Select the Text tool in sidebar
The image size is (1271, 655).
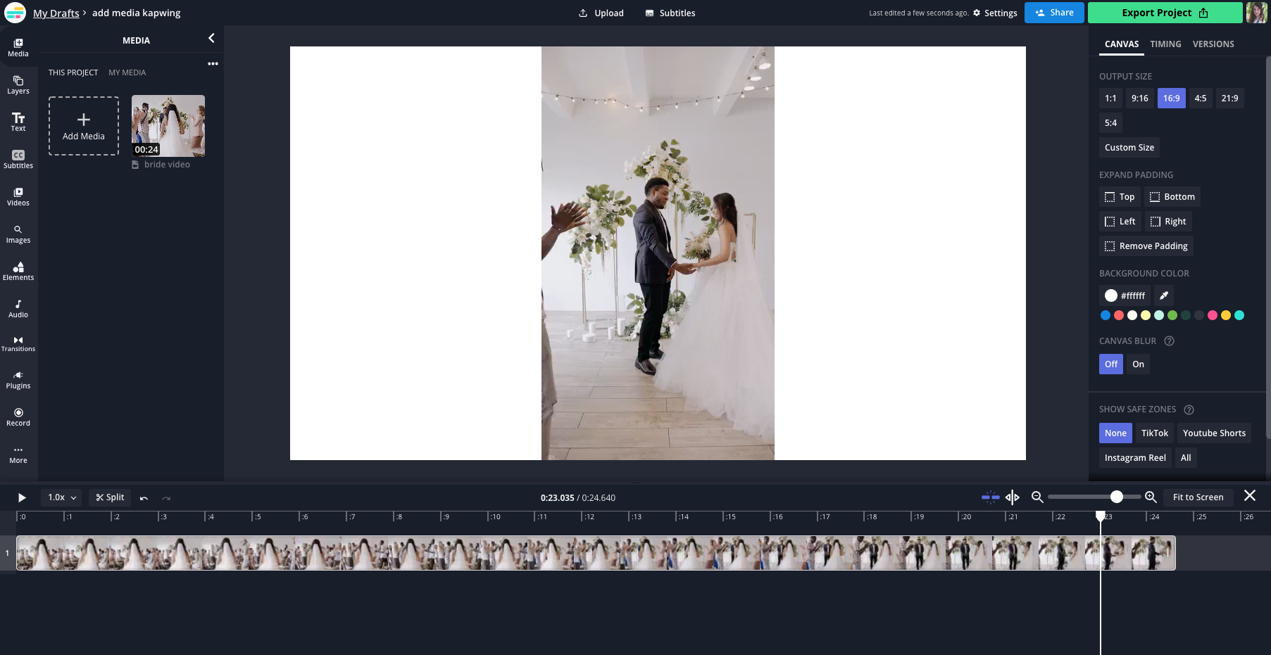[x=18, y=122]
